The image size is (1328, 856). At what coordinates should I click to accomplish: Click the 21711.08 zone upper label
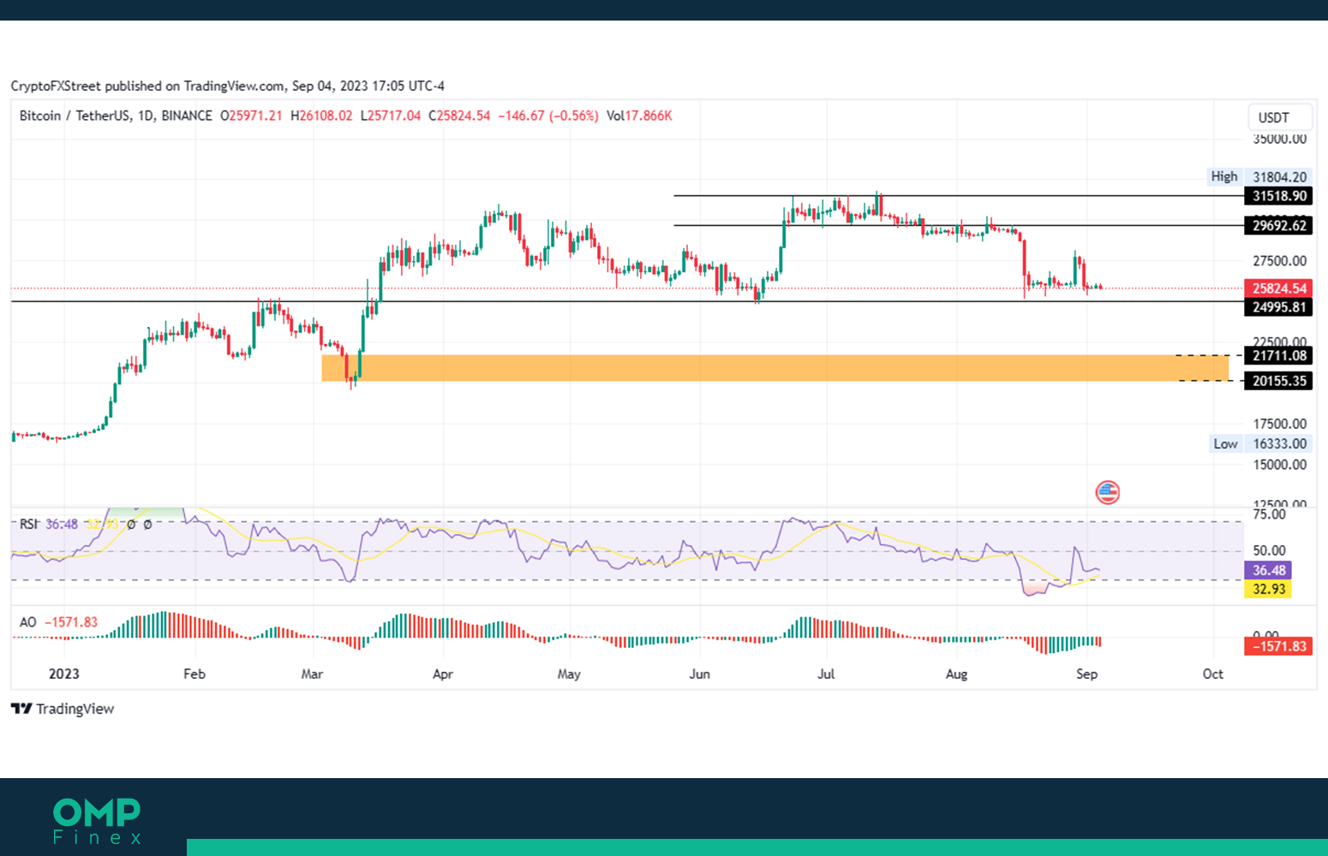[1278, 356]
